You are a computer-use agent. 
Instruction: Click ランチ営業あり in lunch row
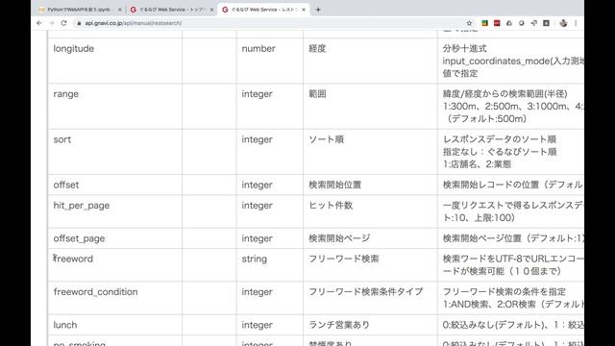click(339, 325)
